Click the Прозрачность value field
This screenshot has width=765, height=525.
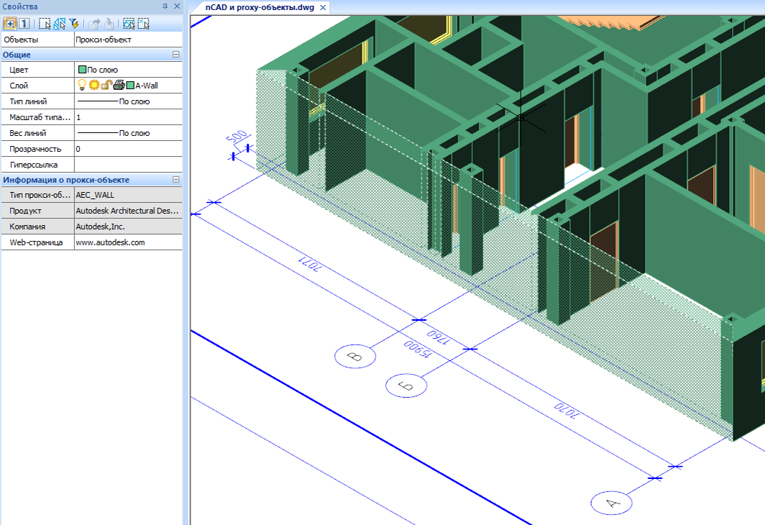(128, 149)
